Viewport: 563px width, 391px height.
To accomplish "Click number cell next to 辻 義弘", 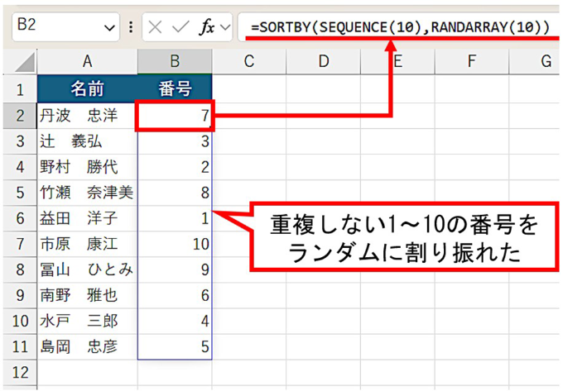I will tap(175, 141).
